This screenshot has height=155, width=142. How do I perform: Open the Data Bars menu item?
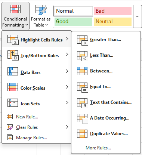click(x=36, y=71)
